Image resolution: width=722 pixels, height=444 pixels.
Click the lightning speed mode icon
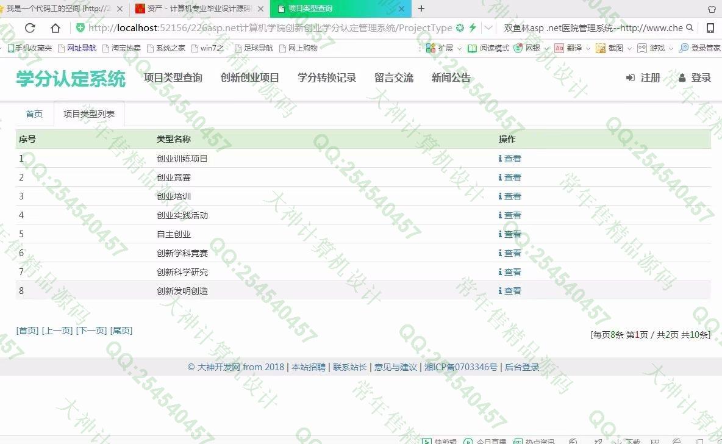click(473, 27)
